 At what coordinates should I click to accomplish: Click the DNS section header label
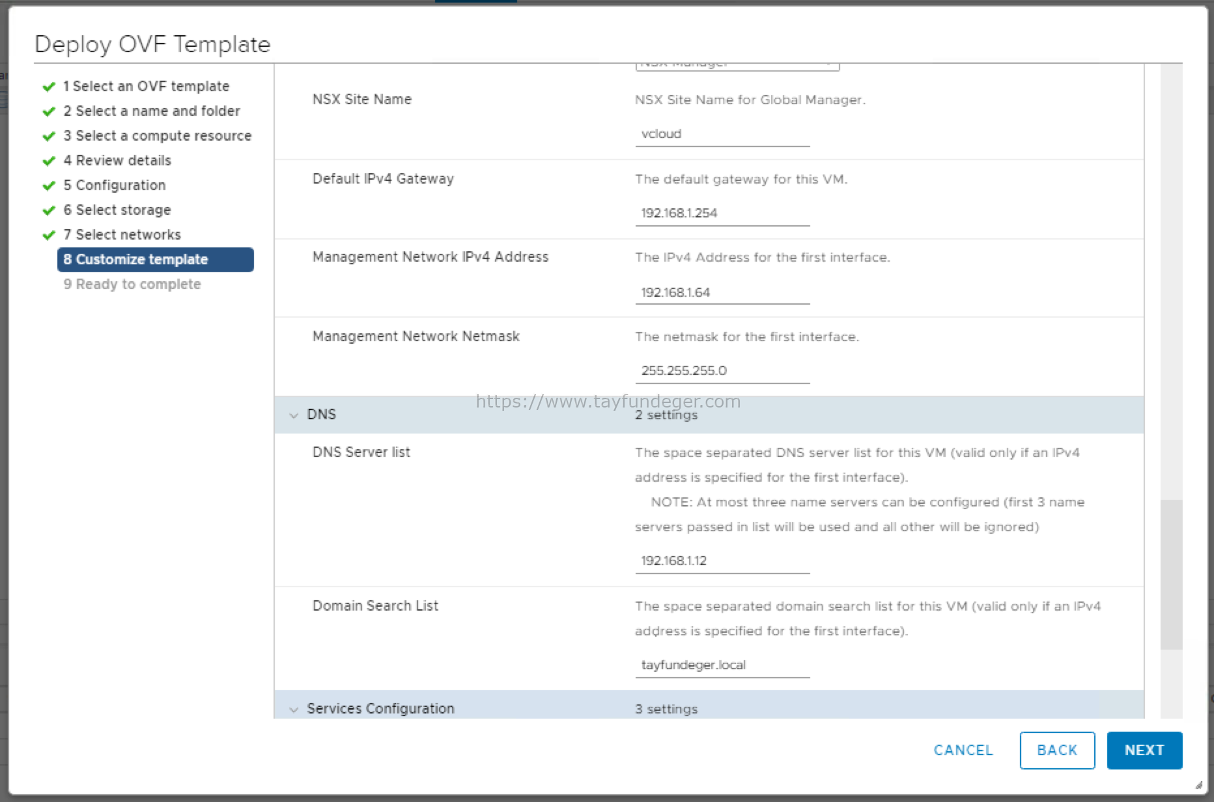tap(321, 415)
